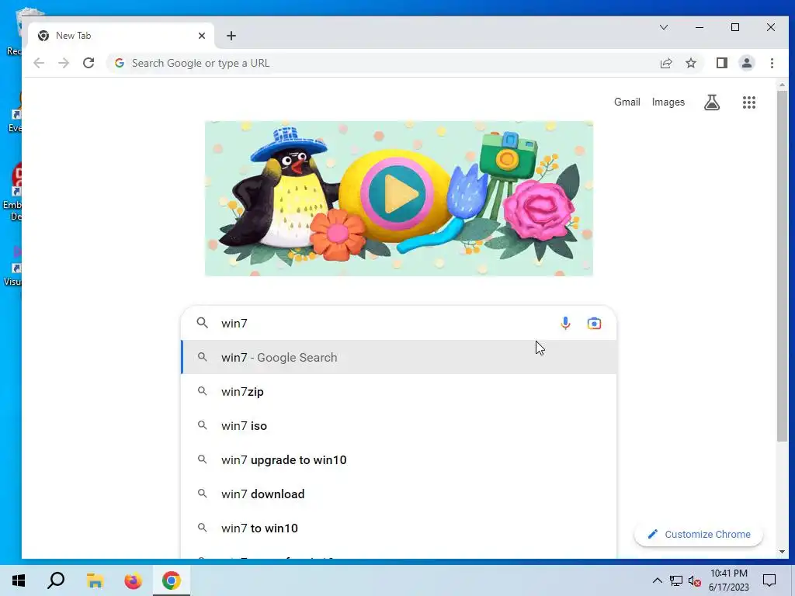The height and width of the screenshot is (596, 795).
Task: Show hidden system tray icons
Action: (x=657, y=580)
